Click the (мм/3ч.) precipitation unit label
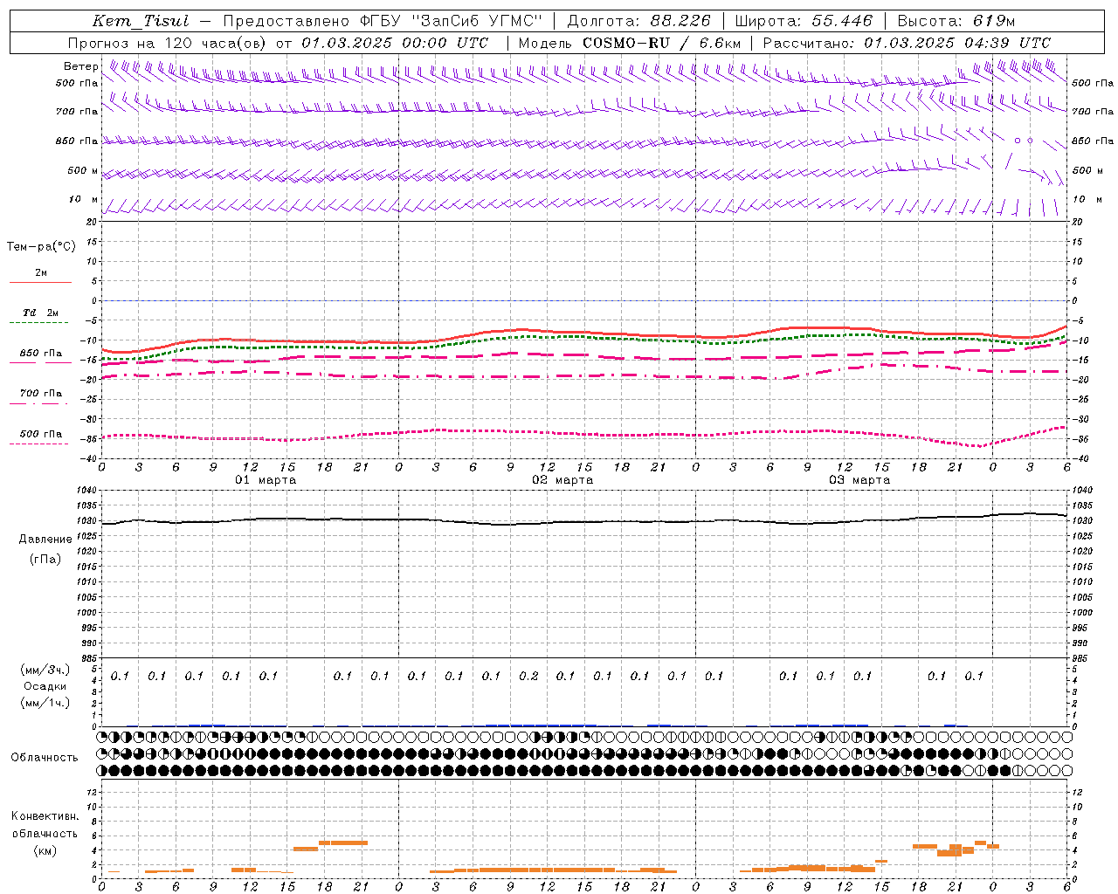This screenshot has height=894, width=1118. pyautogui.click(x=46, y=670)
